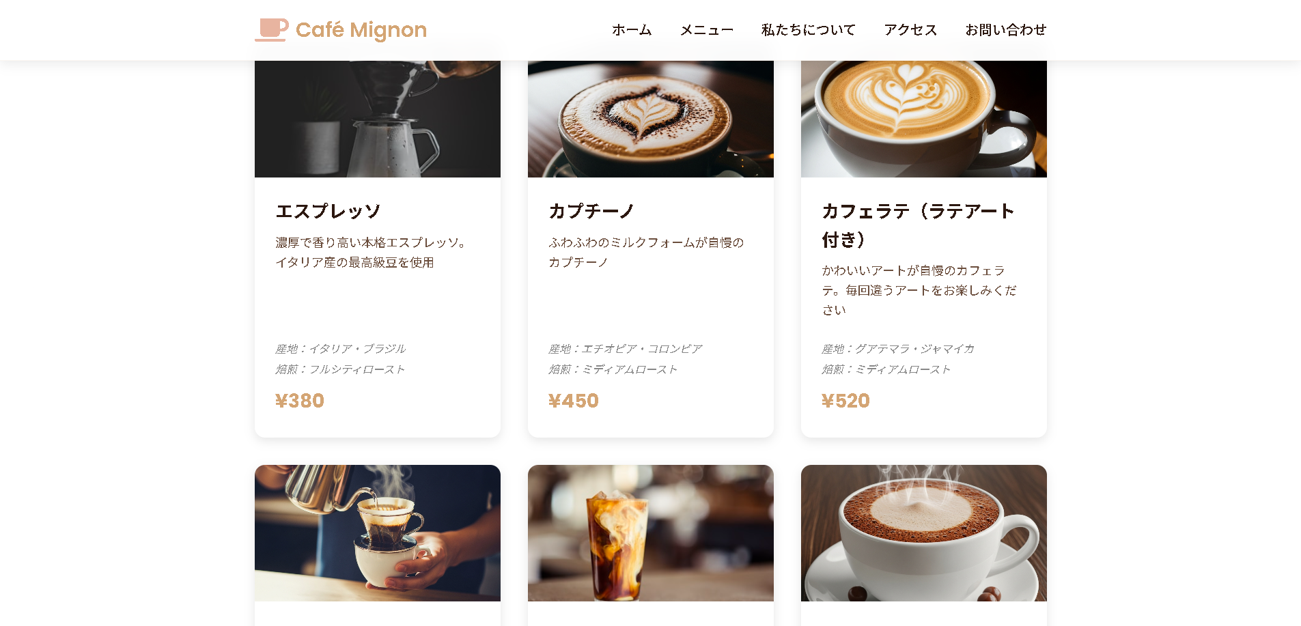The width and height of the screenshot is (1301, 626).
Task: Open the メニュー navigation item
Action: coord(707,30)
